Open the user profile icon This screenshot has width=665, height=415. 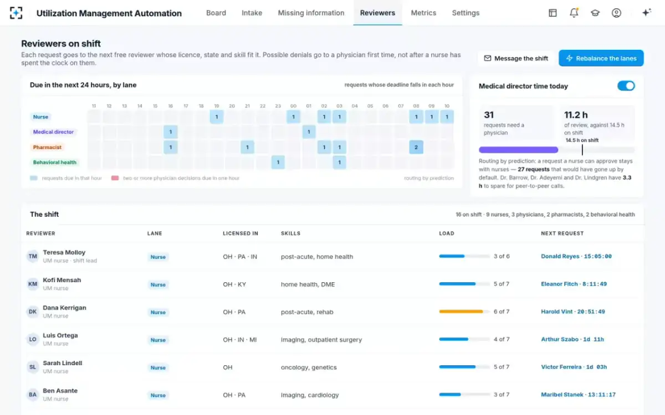click(x=616, y=13)
